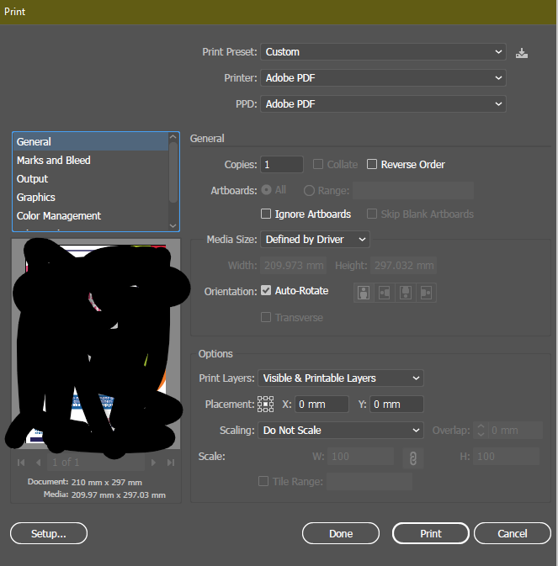558x566 pixels.
Task: Check Ignore Artboards
Action: pyautogui.click(x=266, y=214)
